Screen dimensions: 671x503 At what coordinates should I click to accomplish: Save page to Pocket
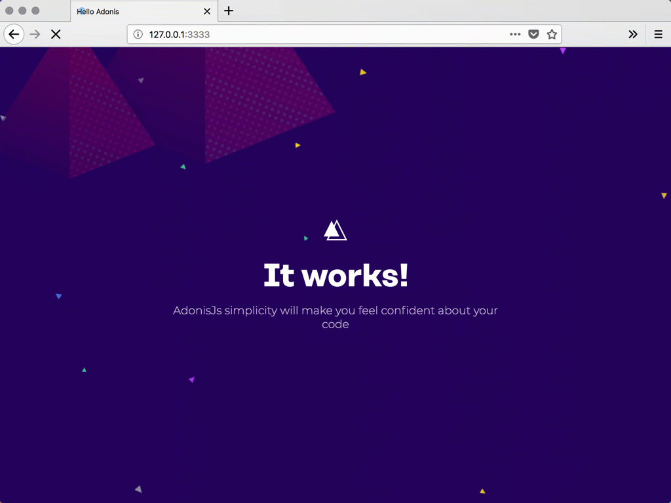[533, 34]
